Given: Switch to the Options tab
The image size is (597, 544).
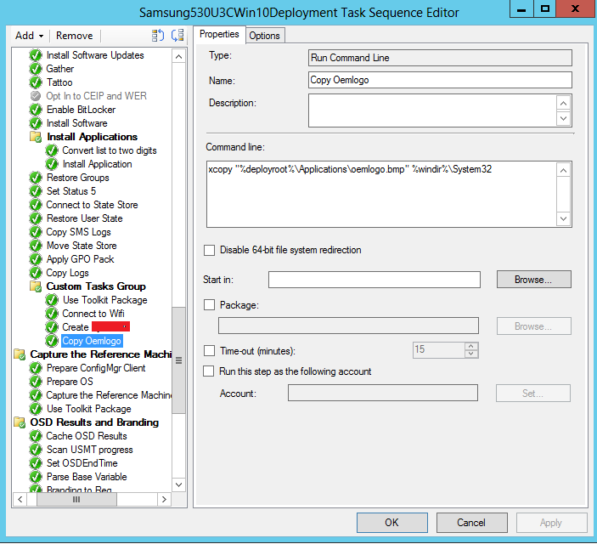Looking at the screenshot, I should click(265, 35).
